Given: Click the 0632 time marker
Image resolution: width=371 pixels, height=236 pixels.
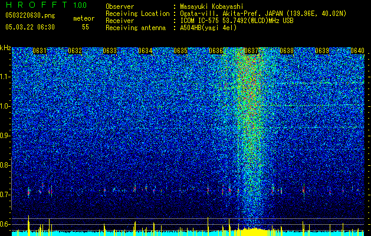Looking at the screenshot, I should click(x=75, y=51).
